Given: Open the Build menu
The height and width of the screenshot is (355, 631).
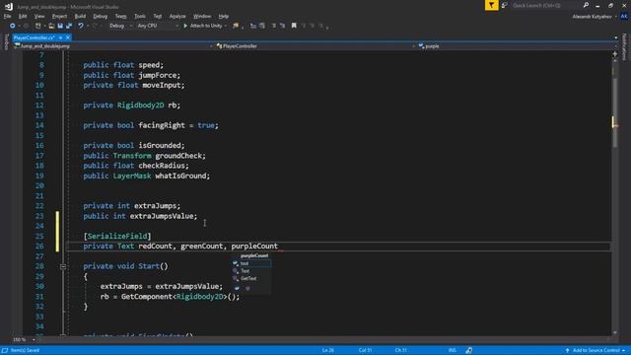Looking at the screenshot, I should point(80,16).
